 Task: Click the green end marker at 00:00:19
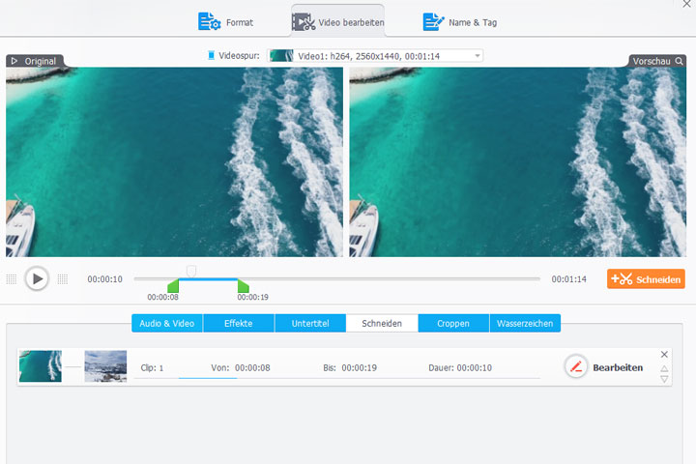(x=244, y=285)
